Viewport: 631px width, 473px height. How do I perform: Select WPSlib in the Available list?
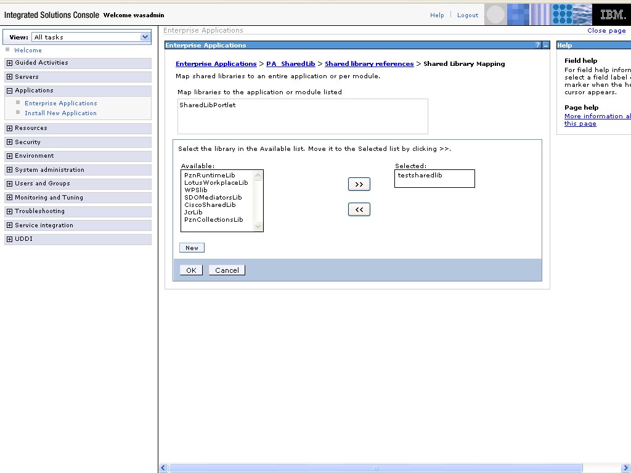click(x=196, y=190)
